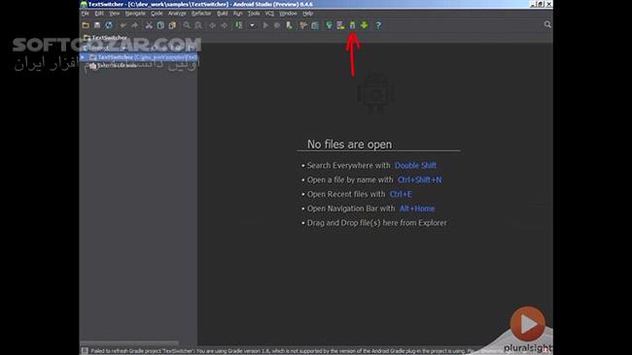The image size is (632, 355).
Task: Click the TextSwitcher navigation bar breadcrumb
Action: [x=106, y=38]
